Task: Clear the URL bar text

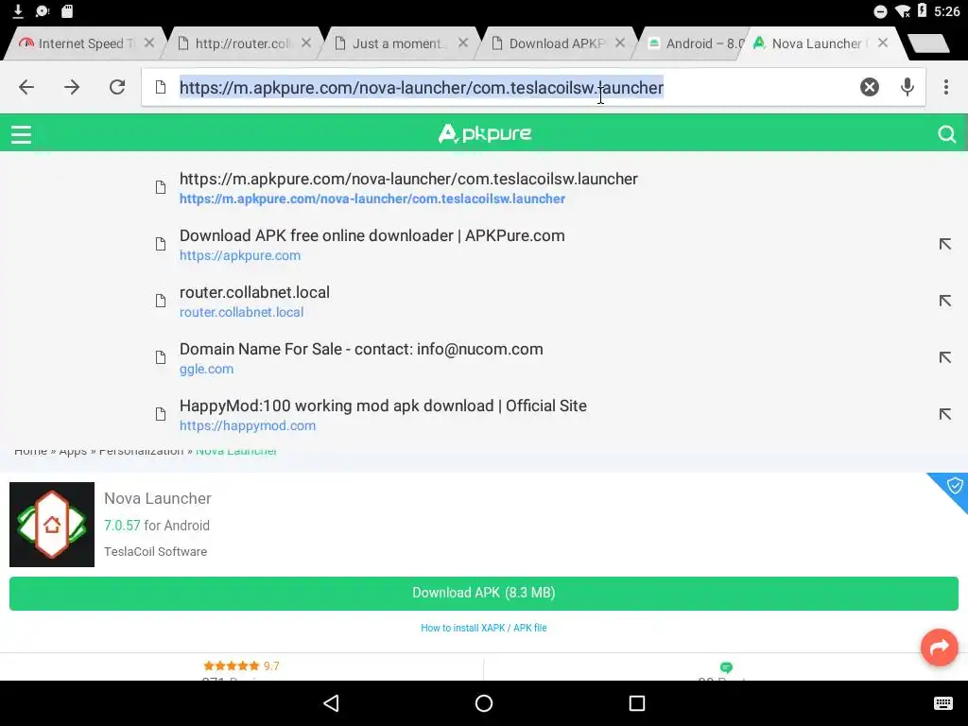Action: [870, 87]
